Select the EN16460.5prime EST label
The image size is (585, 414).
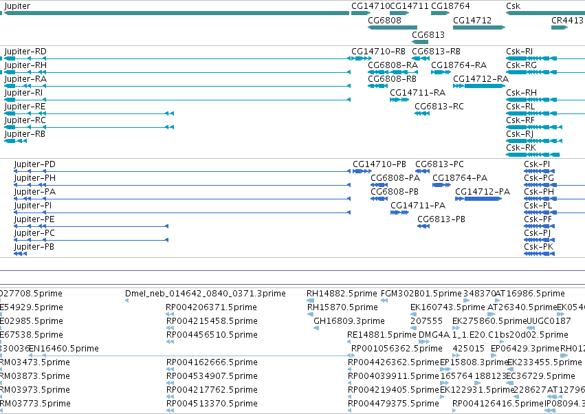click(x=64, y=349)
